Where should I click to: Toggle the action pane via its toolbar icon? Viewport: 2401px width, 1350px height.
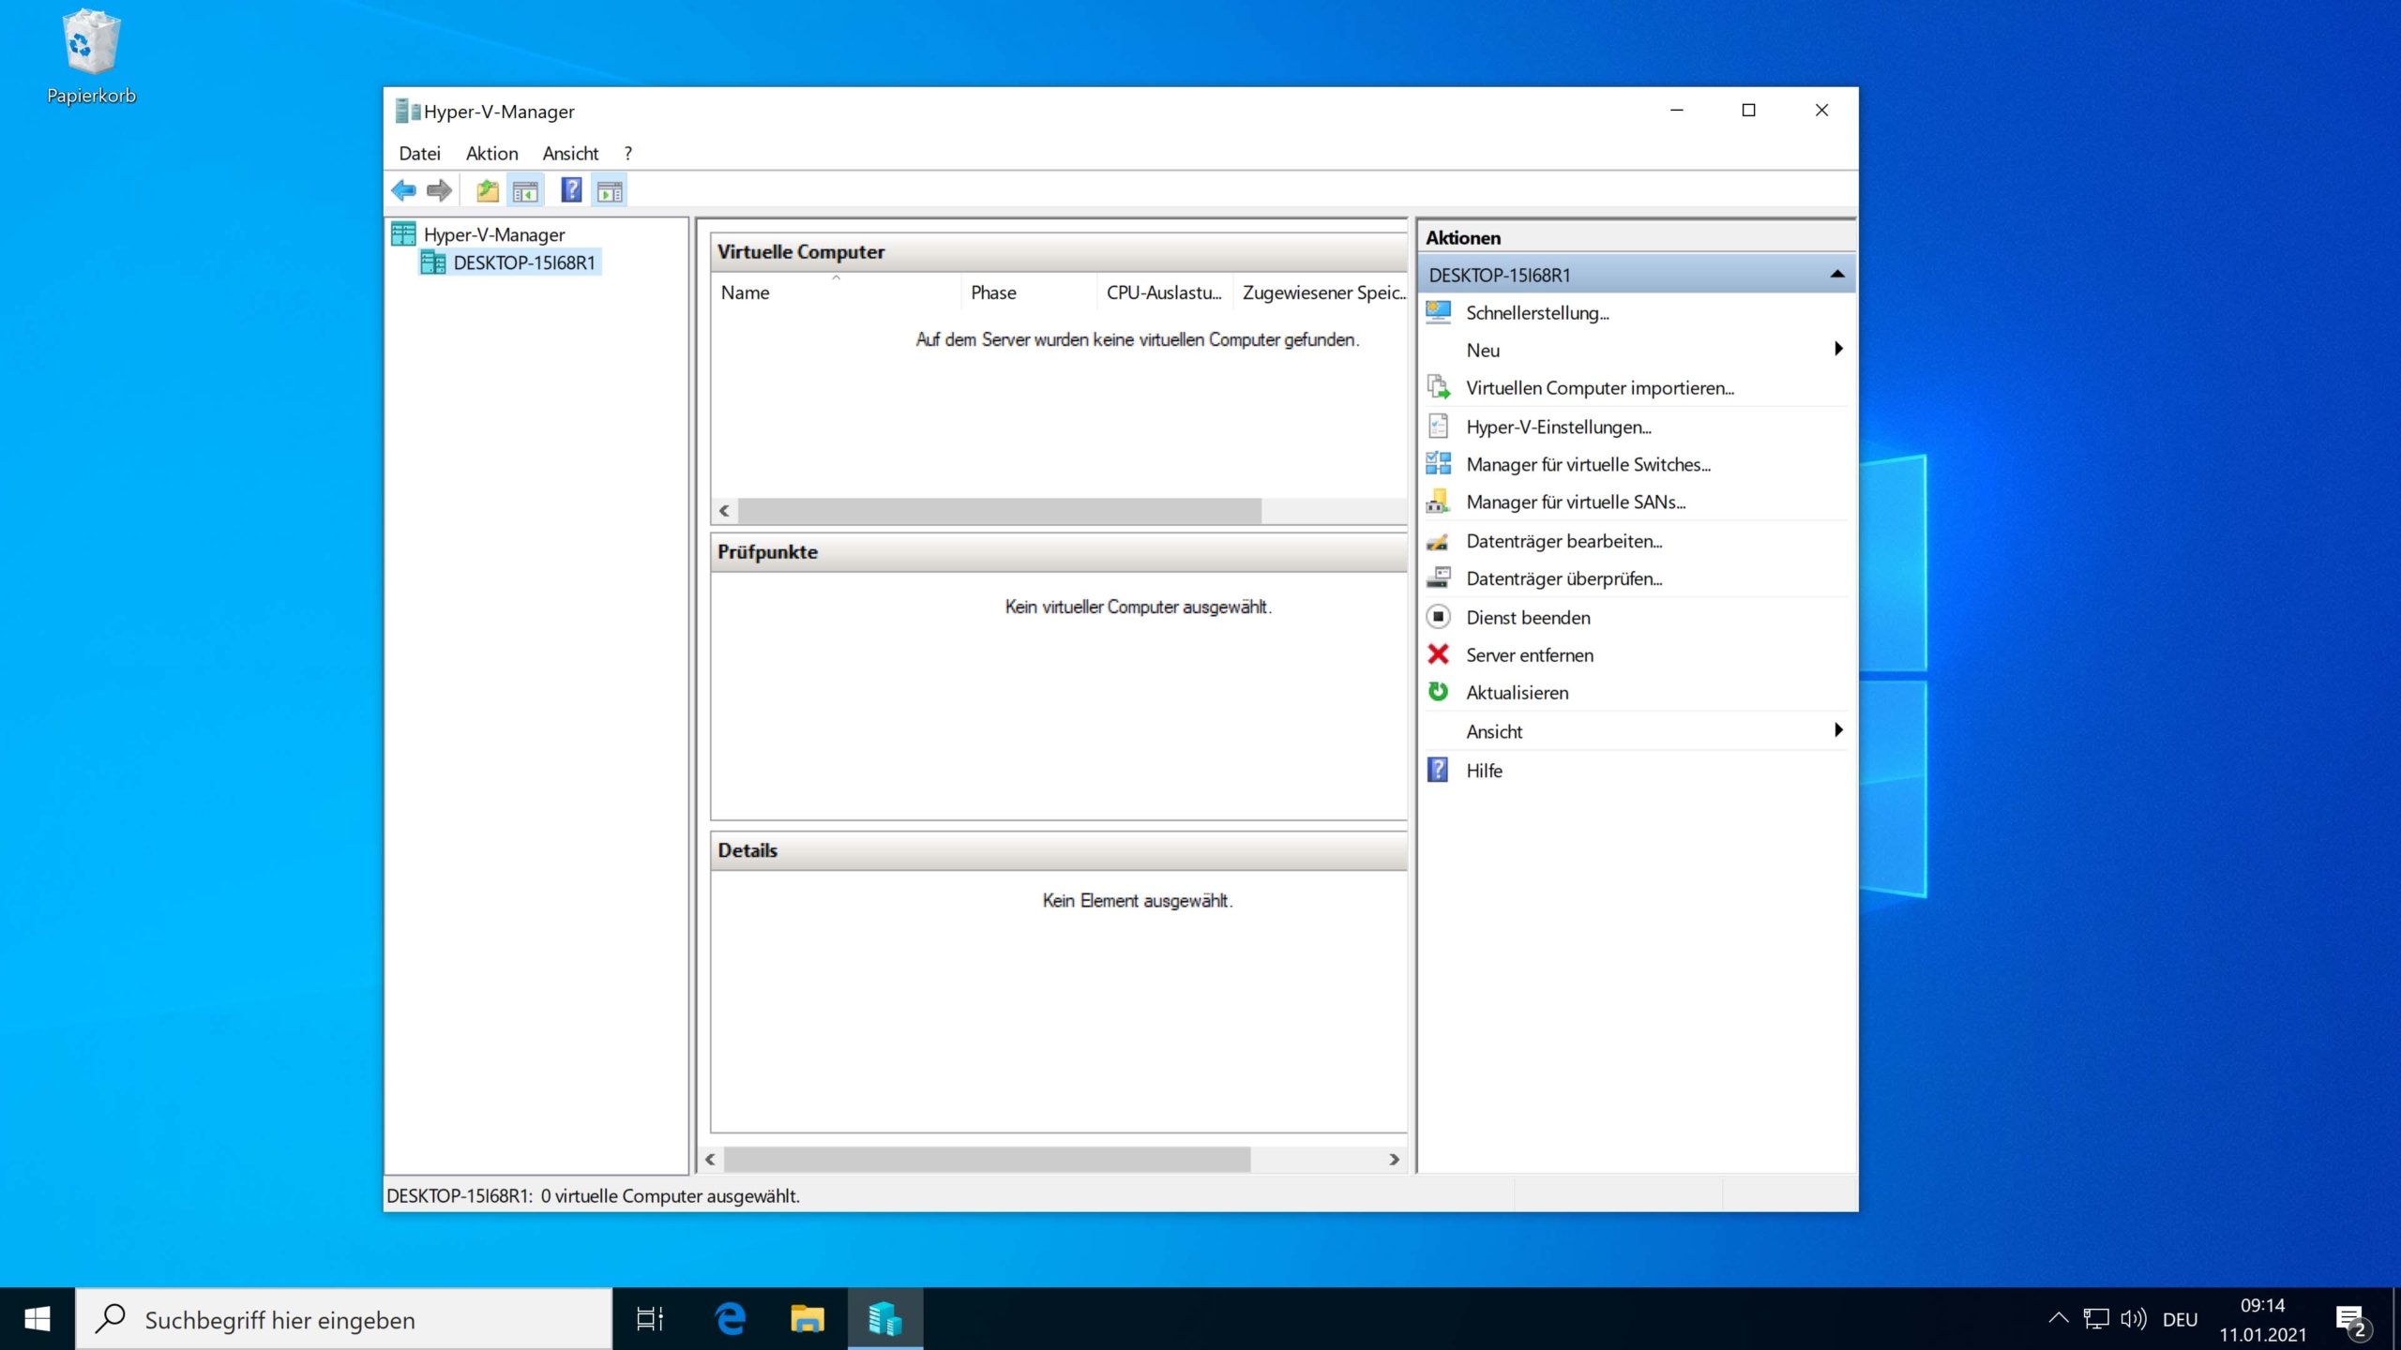pyautogui.click(x=611, y=190)
